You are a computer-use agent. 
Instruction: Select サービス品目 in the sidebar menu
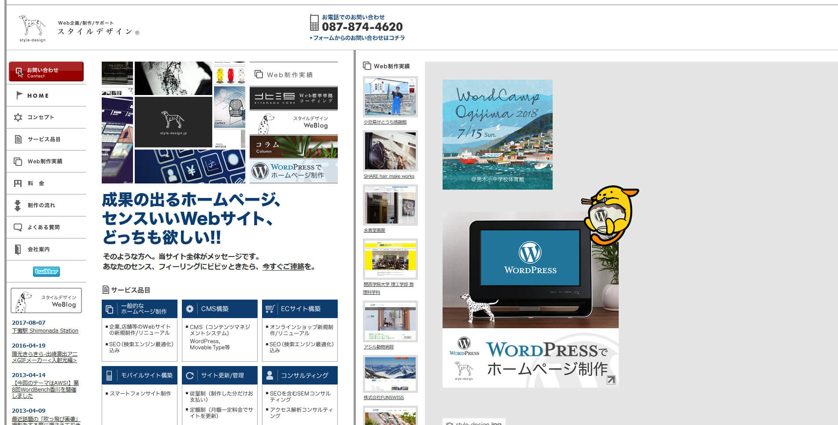point(46,139)
